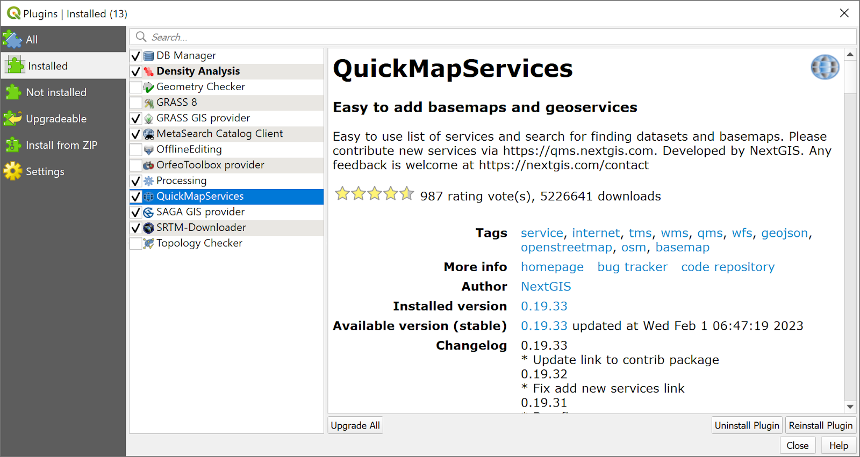Click the MetaSearch Catalog Client icon
The width and height of the screenshot is (860, 457).
tap(149, 134)
